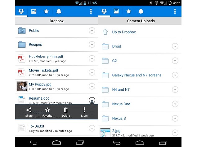Delete the Resume.doc file
Viewport: 197px width, 147px height.
[x=66, y=112]
